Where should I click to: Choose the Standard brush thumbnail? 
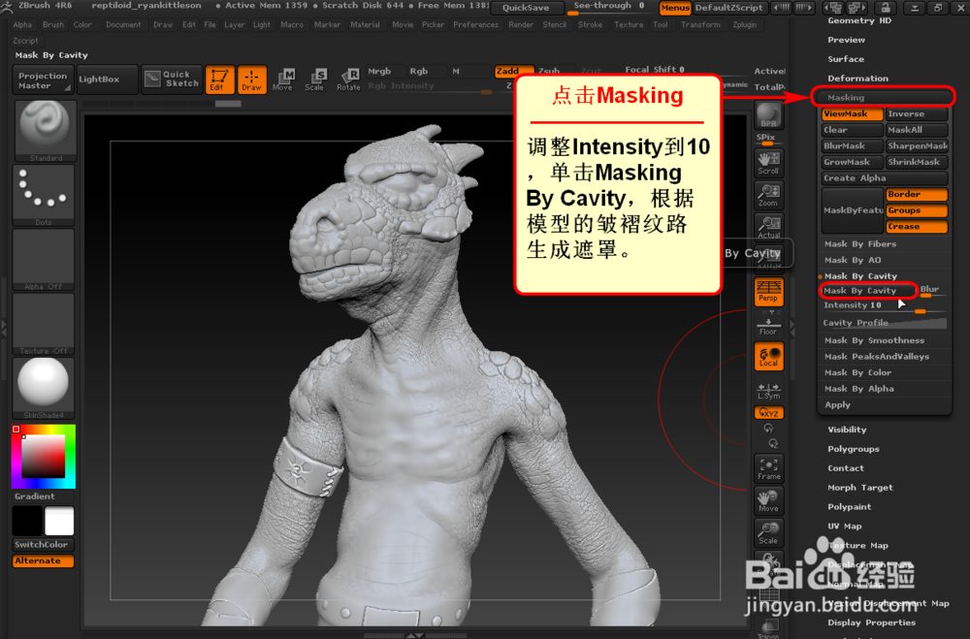pyautogui.click(x=45, y=131)
